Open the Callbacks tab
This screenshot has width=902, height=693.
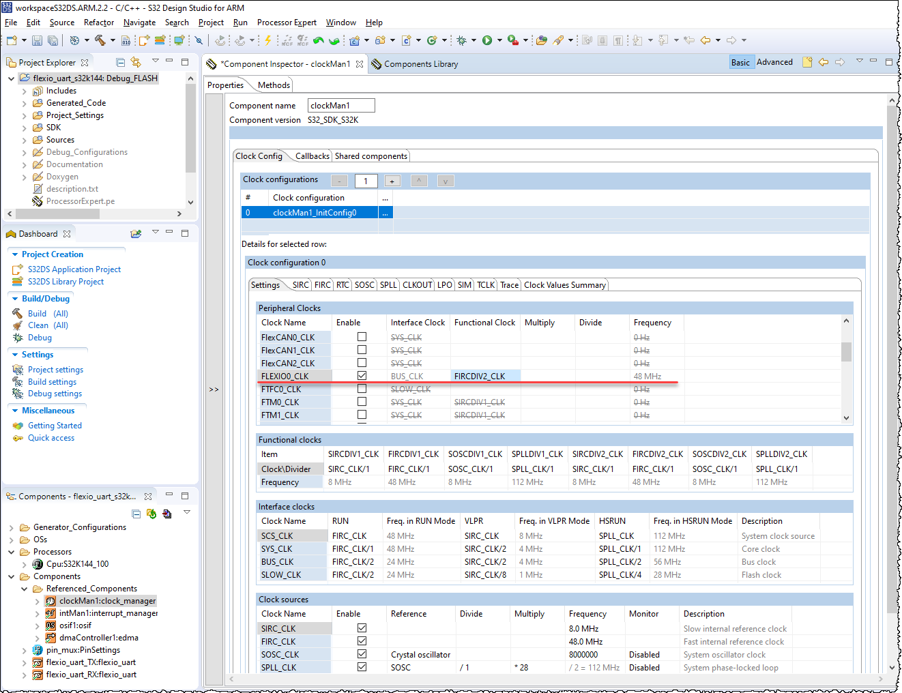click(x=312, y=156)
